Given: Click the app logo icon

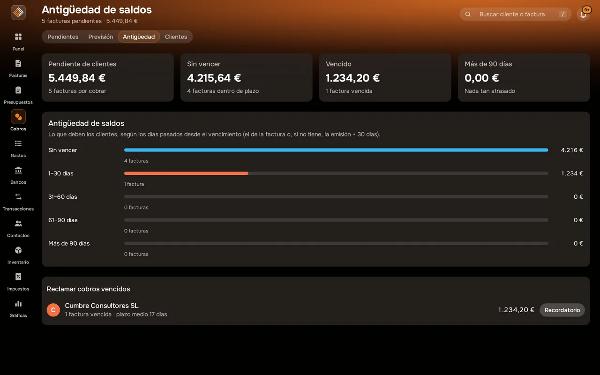Looking at the screenshot, I should point(18,13).
